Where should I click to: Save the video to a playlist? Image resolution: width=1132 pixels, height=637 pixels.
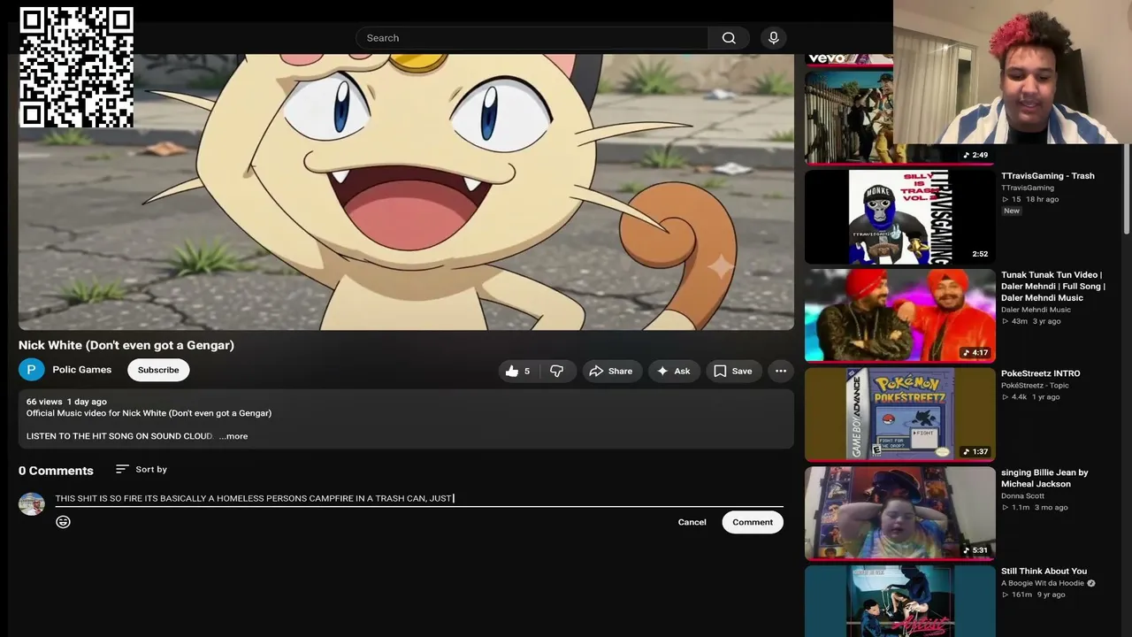(733, 371)
